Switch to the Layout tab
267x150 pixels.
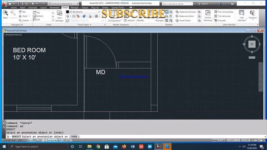43,7
